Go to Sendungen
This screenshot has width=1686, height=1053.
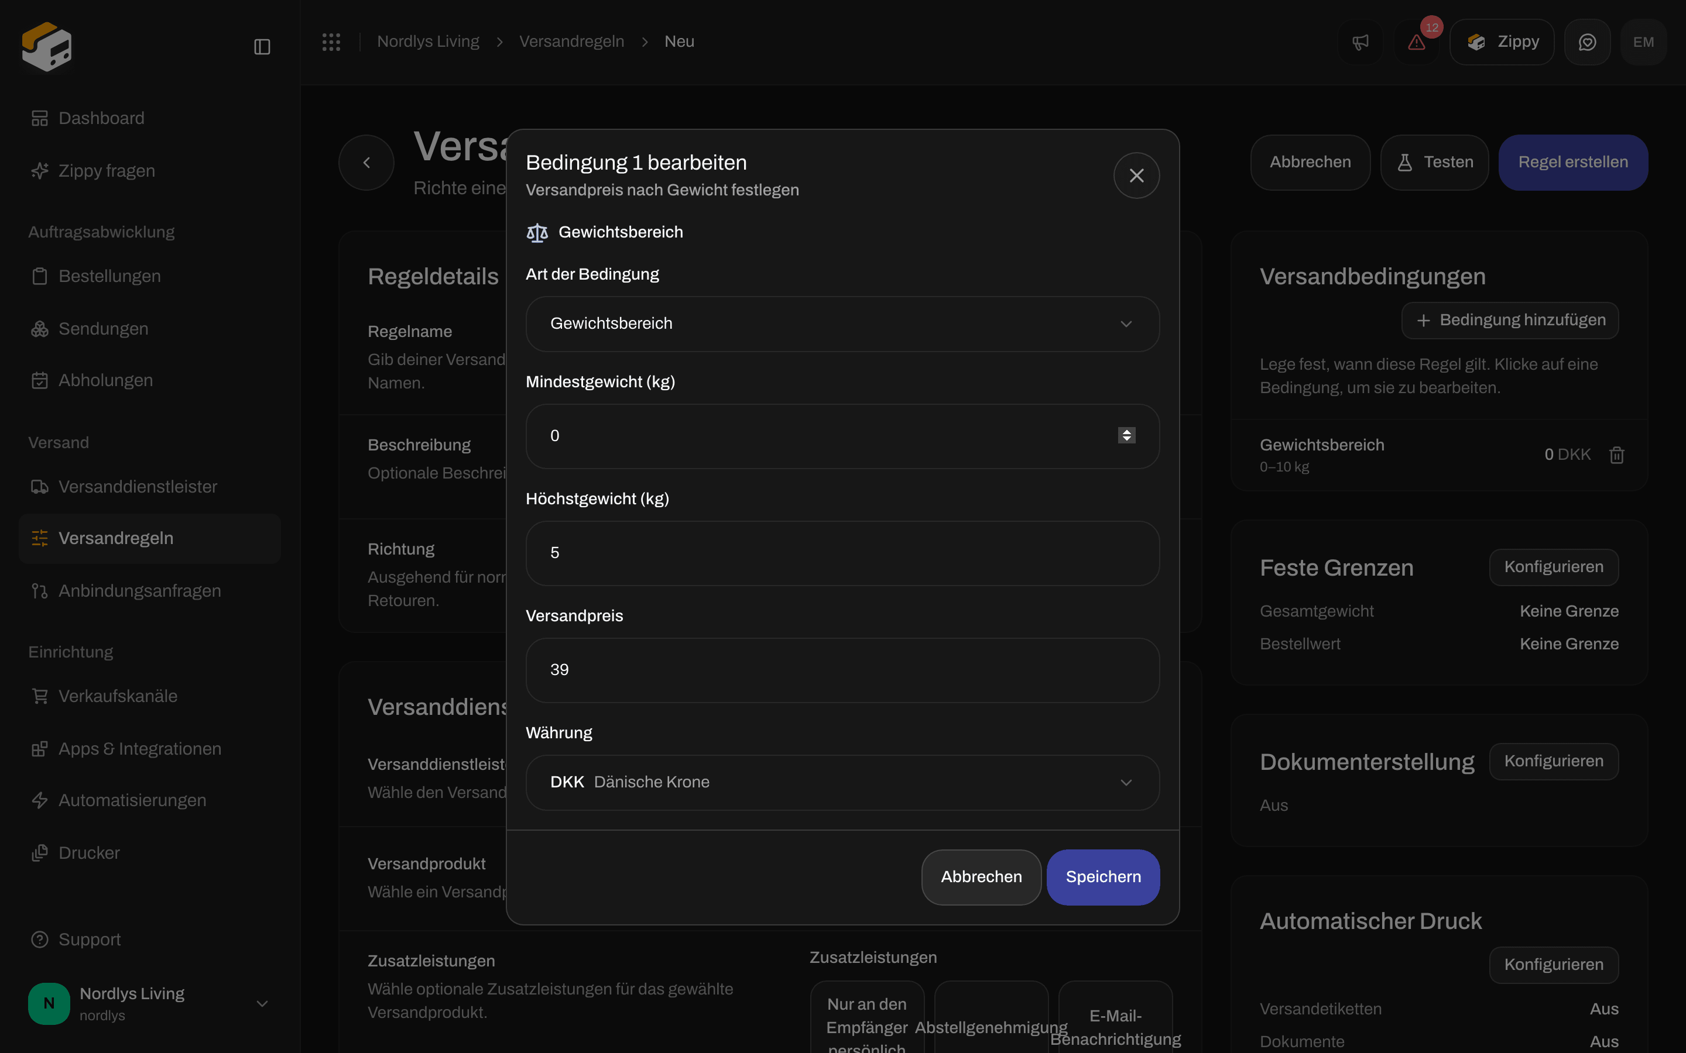pyautogui.click(x=150, y=329)
